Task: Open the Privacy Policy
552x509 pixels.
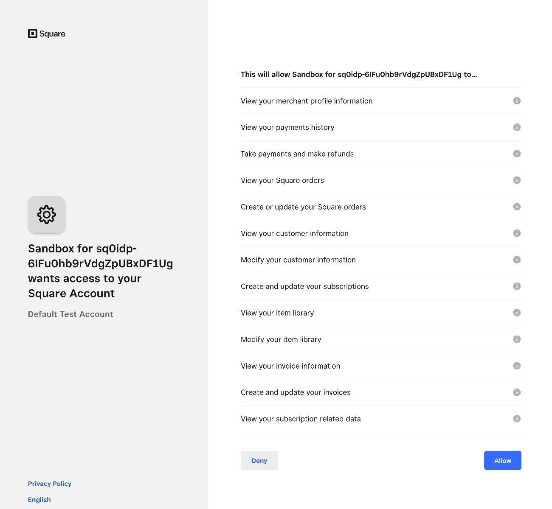Action: click(49, 484)
